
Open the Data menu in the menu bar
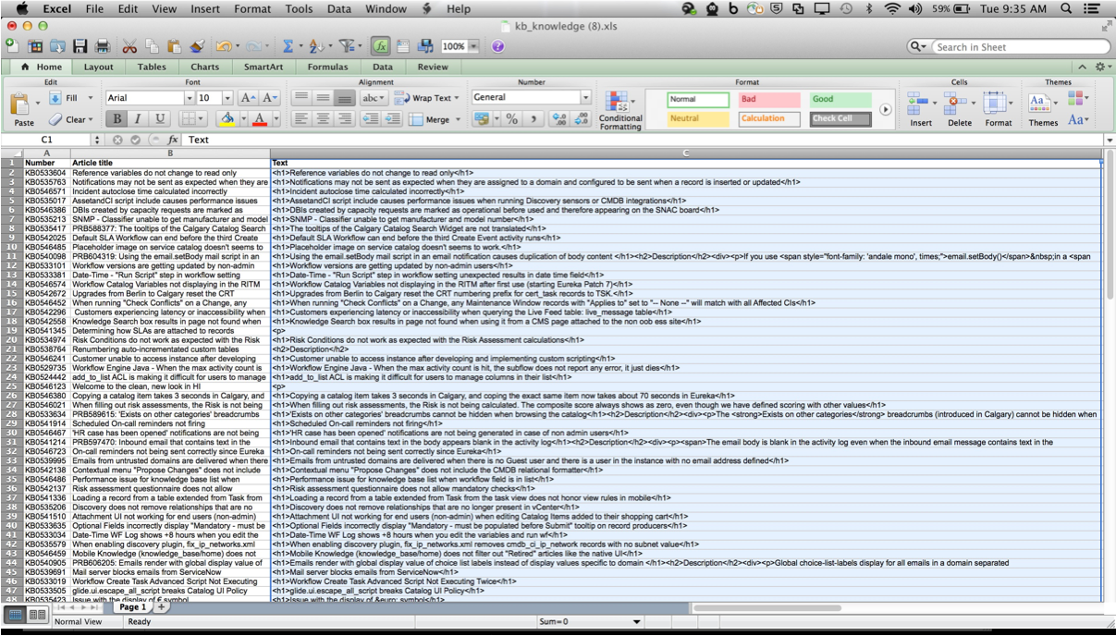(x=338, y=8)
